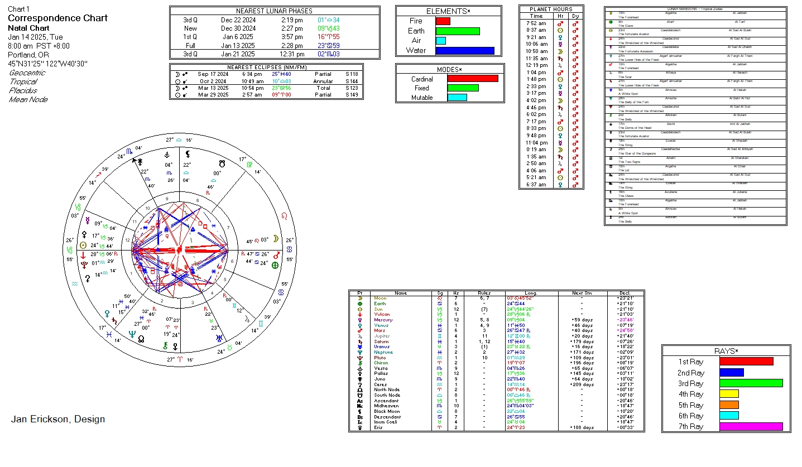The height and width of the screenshot is (467, 802).
Task: Click the cyan 6th Ray bar
Action: click(x=729, y=416)
